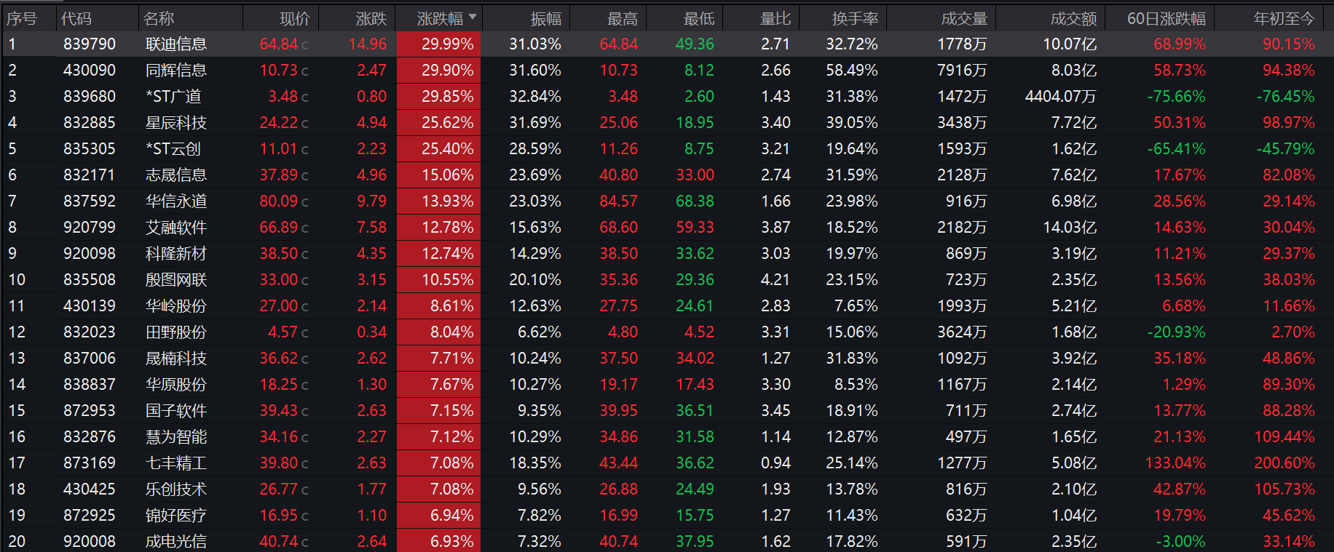Image resolution: width=1334 pixels, height=552 pixels.
Task: Select the stock 成电光信
Action: (176, 542)
